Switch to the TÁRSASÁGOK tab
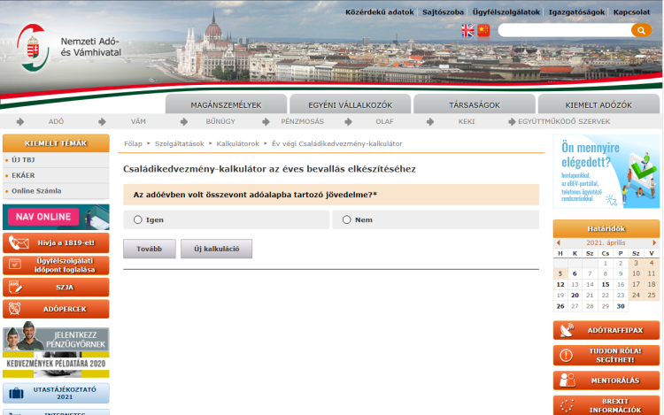Viewport: 664px width, 415px height. 474,104
